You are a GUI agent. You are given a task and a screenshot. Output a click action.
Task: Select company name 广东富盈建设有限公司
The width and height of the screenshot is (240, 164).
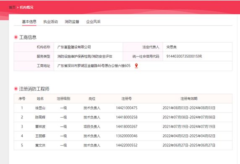coord(74,47)
